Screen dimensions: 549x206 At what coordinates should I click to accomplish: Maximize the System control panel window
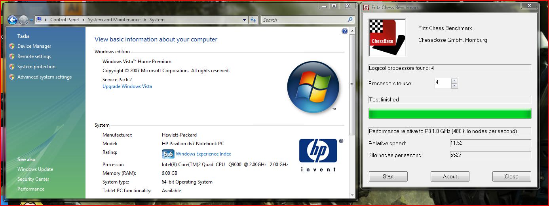[x=334, y=6]
